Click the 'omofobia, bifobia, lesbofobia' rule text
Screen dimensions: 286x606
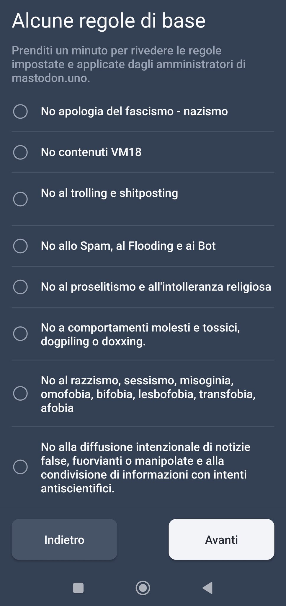[148, 394]
